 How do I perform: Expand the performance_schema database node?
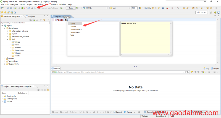[x=7, y=37]
